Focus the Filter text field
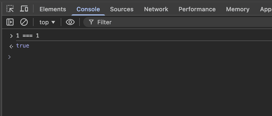This screenshot has height=116, width=272. coord(173,22)
